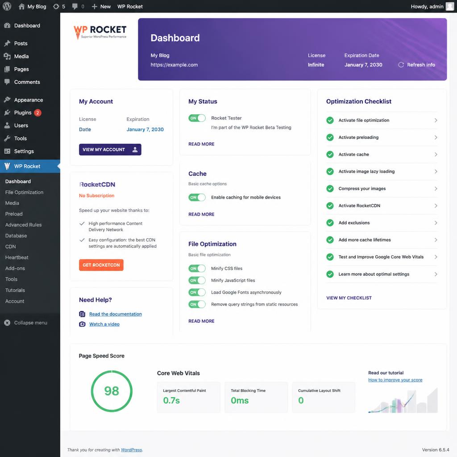This screenshot has height=457, width=457.
Task: Expand Add exclusions chevron
Action: (436, 223)
